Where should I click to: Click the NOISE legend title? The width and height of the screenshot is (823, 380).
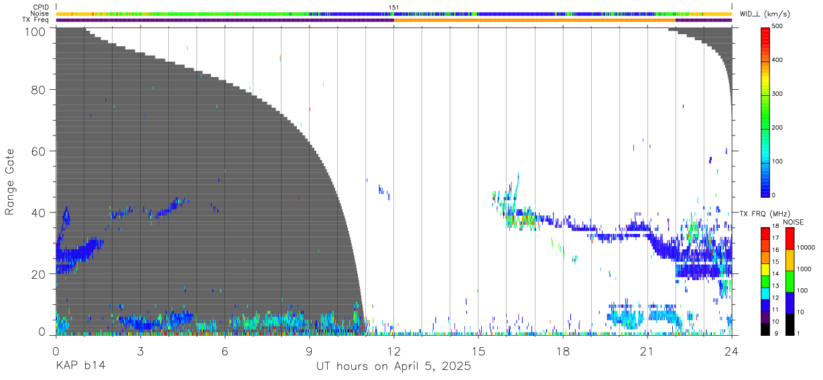[x=794, y=222]
